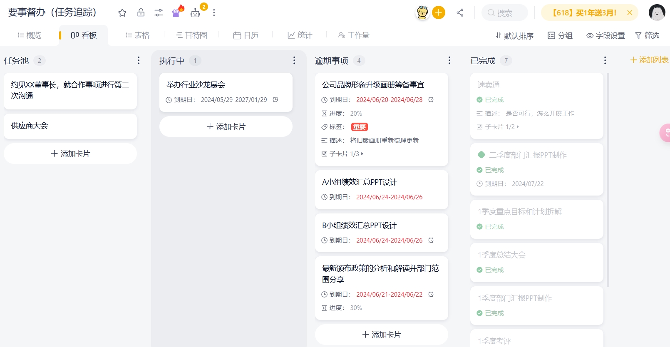This screenshot has height=347, width=670.
Task: Switch to the 工作量 tab
Action: (354, 35)
